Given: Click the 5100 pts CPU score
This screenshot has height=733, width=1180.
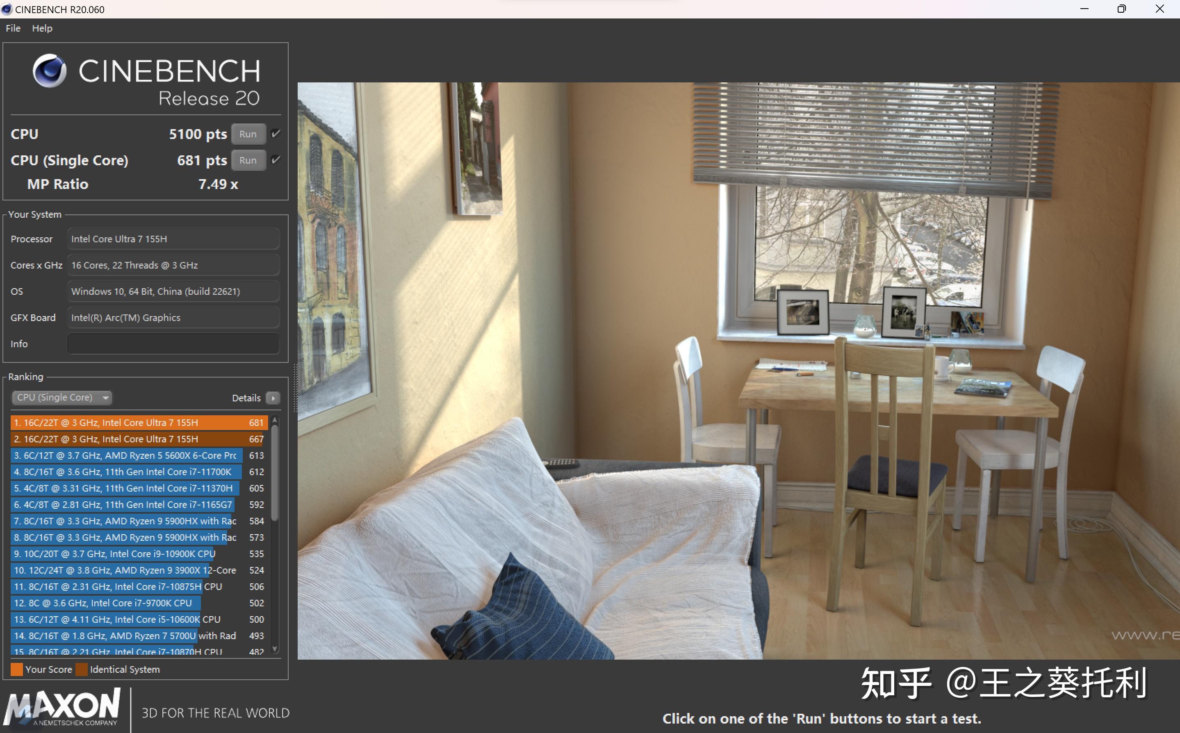Looking at the screenshot, I should [x=198, y=134].
